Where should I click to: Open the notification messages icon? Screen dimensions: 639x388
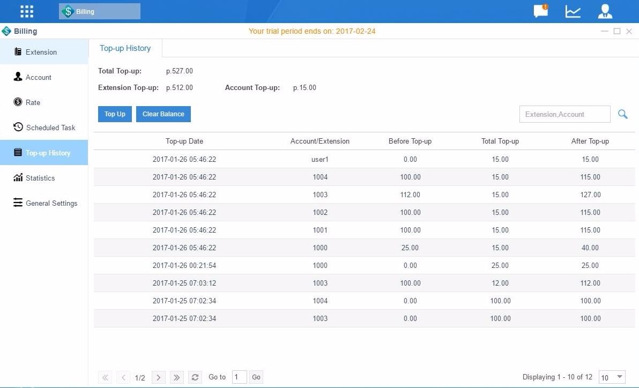pos(540,11)
